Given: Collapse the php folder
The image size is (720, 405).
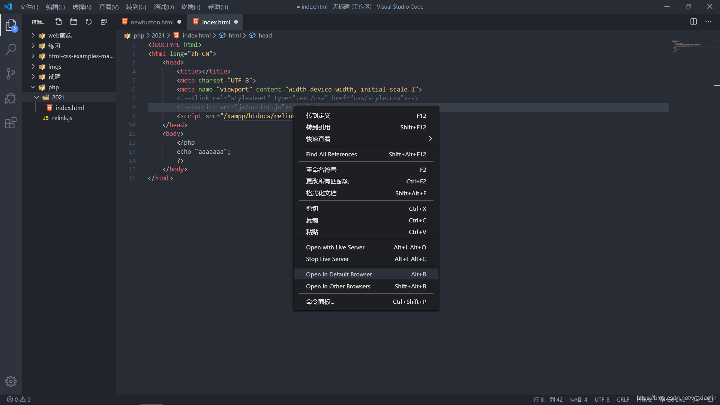Looking at the screenshot, I should pos(33,87).
